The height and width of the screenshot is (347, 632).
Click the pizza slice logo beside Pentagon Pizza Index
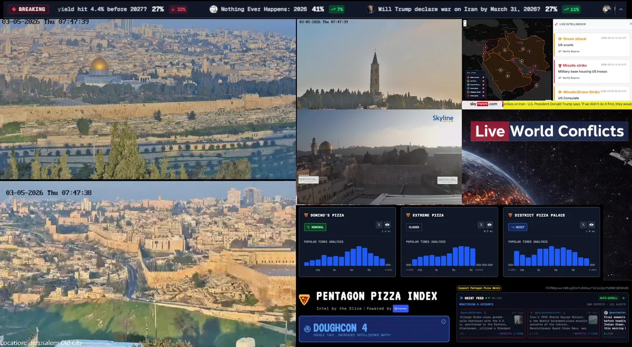tap(304, 300)
